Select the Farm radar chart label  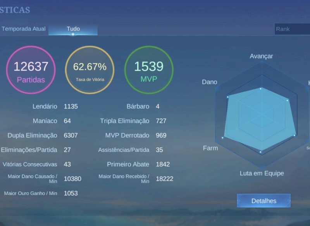pyautogui.click(x=210, y=148)
